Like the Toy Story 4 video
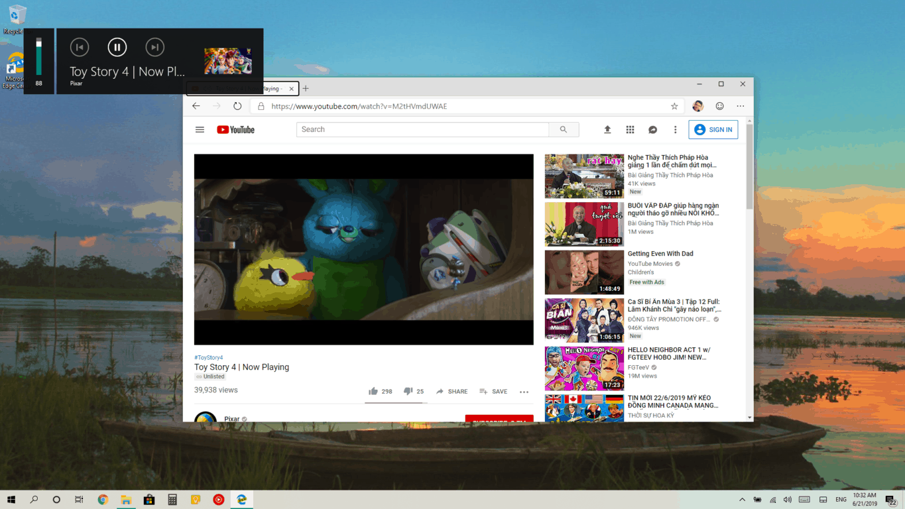This screenshot has width=905, height=509. [x=374, y=391]
